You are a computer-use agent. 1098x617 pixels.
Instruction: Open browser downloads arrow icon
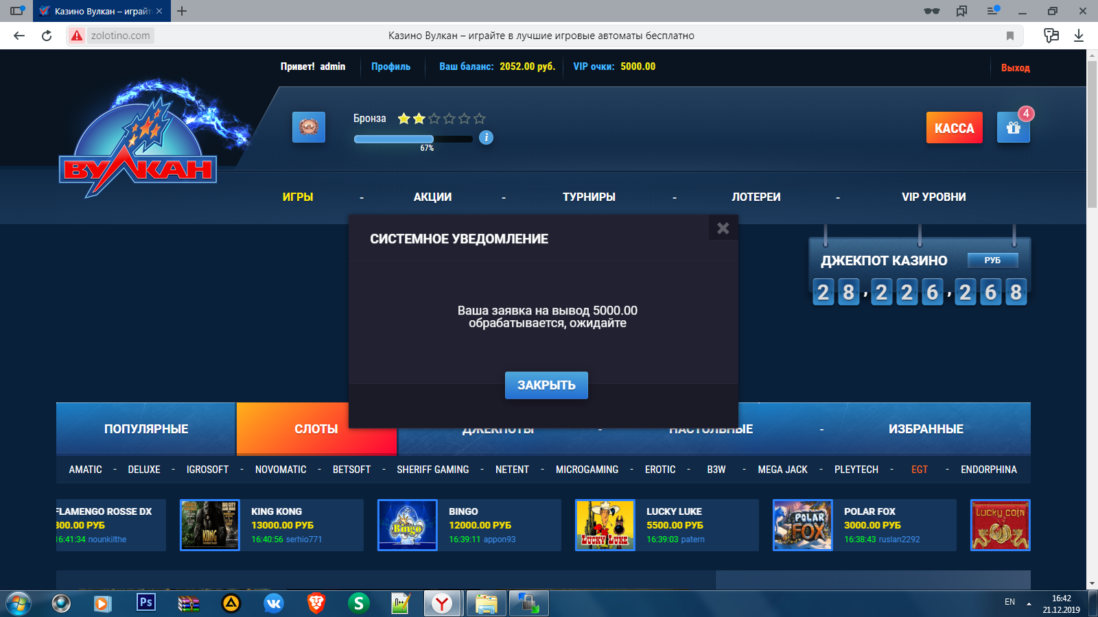click(x=1079, y=36)
